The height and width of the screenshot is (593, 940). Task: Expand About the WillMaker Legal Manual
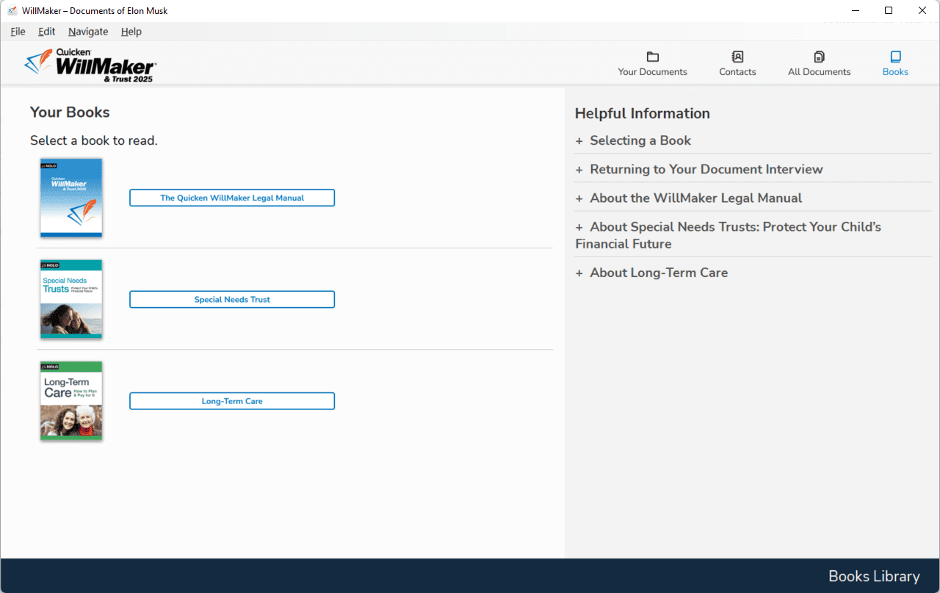pyautogui.click(x=695, y=198)
